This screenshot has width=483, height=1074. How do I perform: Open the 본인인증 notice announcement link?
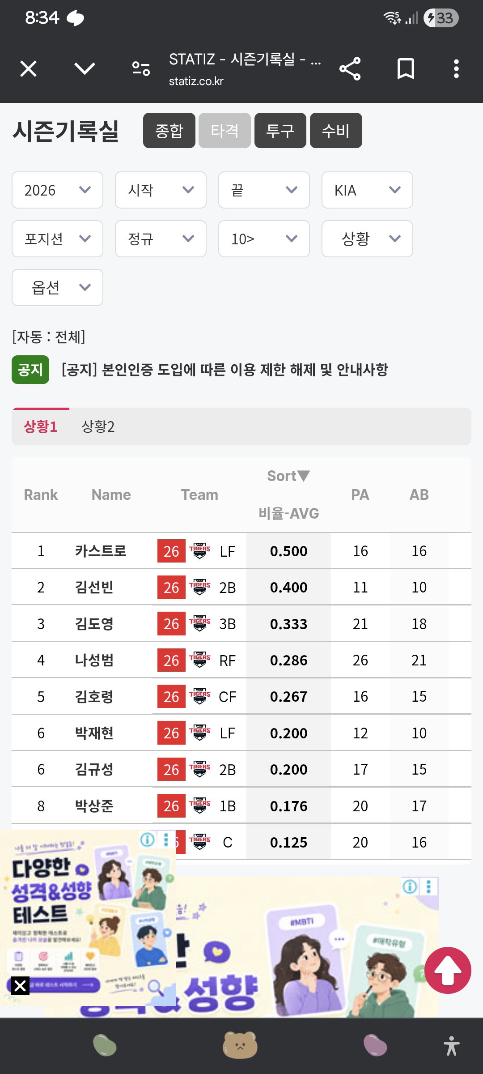225,370
